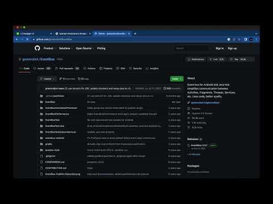Expand the Solutions navigation dropdown

tap(66, 48)
